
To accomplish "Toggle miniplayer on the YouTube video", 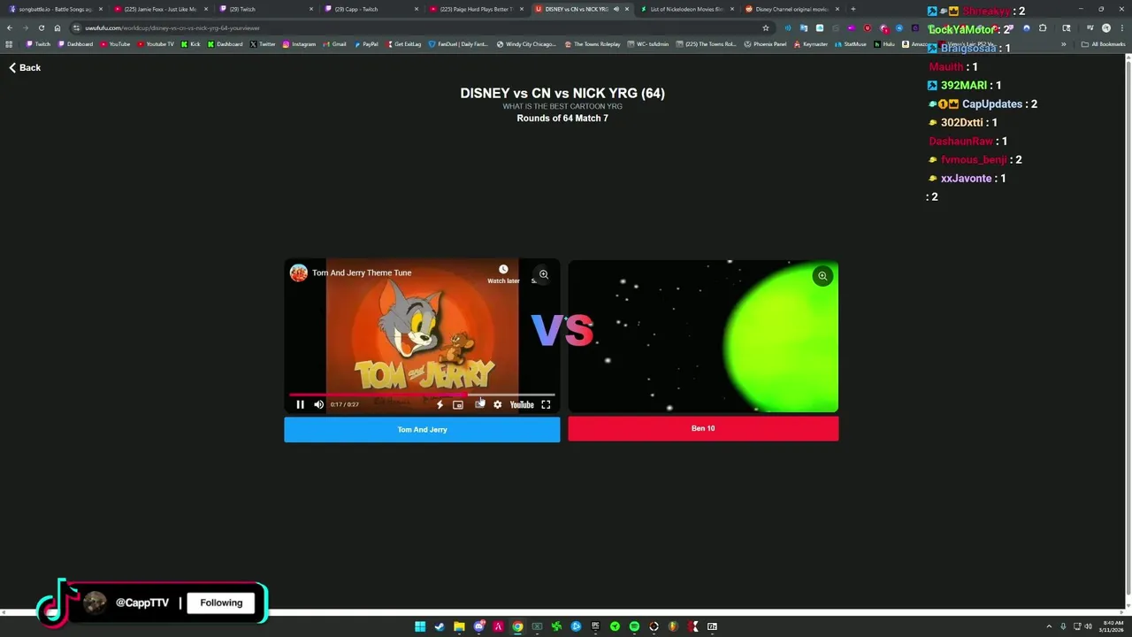I will click(458, 404).
